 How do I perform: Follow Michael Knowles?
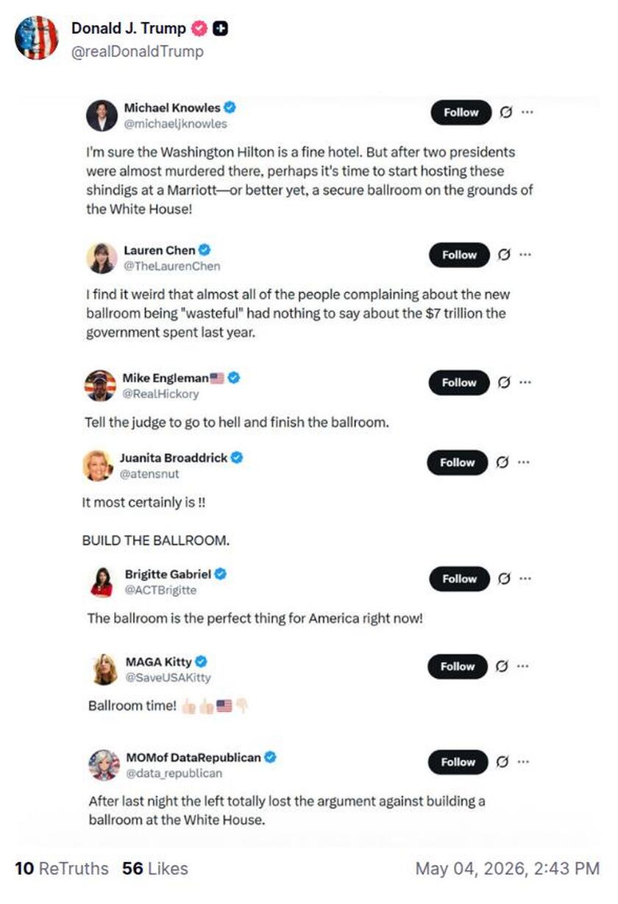point(461,113)
